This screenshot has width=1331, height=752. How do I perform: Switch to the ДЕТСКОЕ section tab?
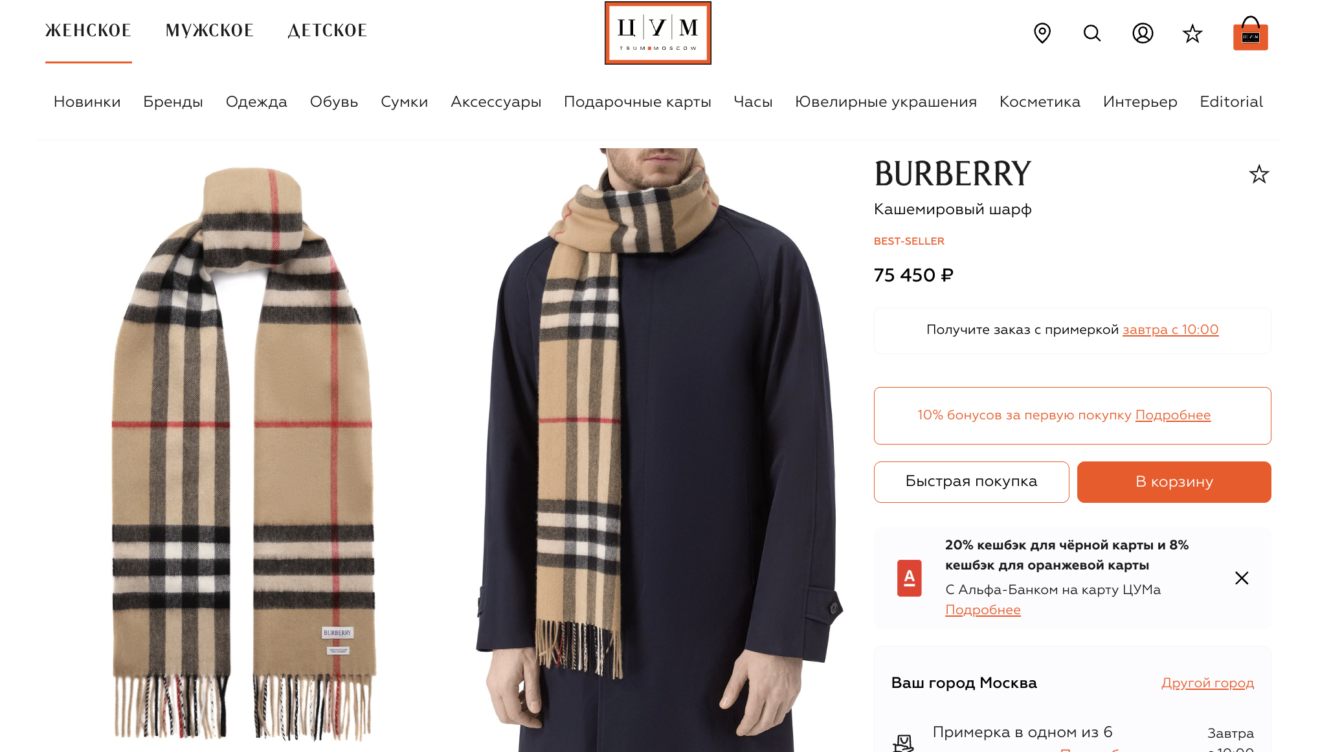(328, 30)
